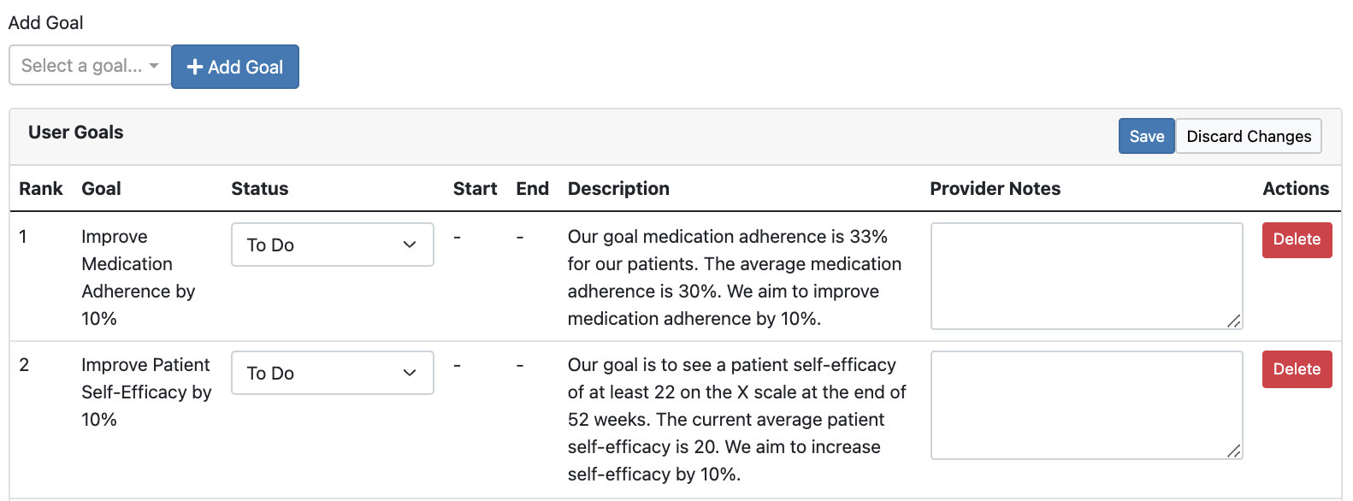Open status dropdown for Patient Self-Efficacy goal
1353x501 pixels.
click(x=333, y=373)
